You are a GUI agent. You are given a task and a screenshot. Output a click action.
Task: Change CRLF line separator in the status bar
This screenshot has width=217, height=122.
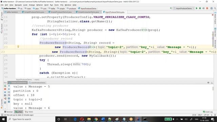pos(200,115)
